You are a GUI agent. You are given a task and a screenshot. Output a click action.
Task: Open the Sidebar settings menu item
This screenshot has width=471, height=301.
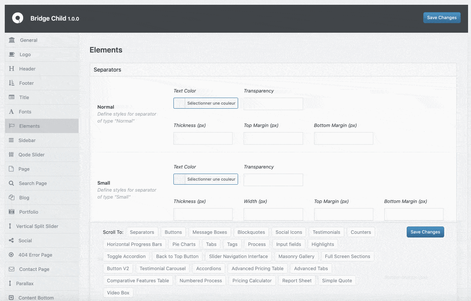click(27, 140)
